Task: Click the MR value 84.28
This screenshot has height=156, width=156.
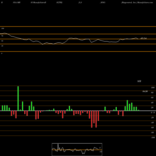Action: tap(145, 91)
